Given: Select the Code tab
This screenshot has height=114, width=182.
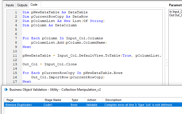Looking at the screenshot, I should pyautogui.click(x=34, y=5).
